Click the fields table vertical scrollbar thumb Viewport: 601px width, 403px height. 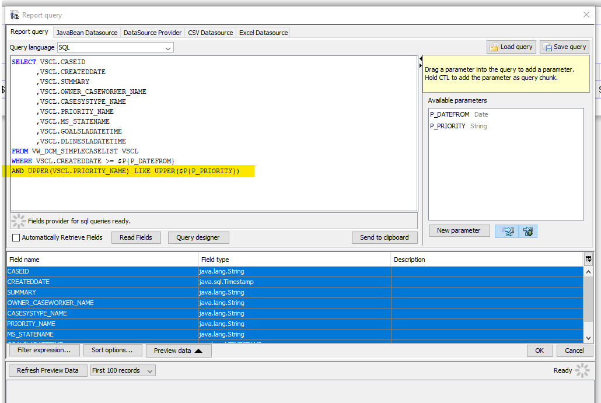[x=588, y=299]
